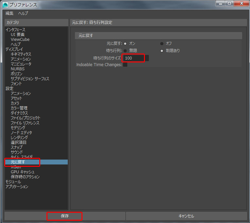This screenshot has height=223, width=250.
Task: Select サブディビジョン サーフェス category
Action: click(x=30, y=79)
